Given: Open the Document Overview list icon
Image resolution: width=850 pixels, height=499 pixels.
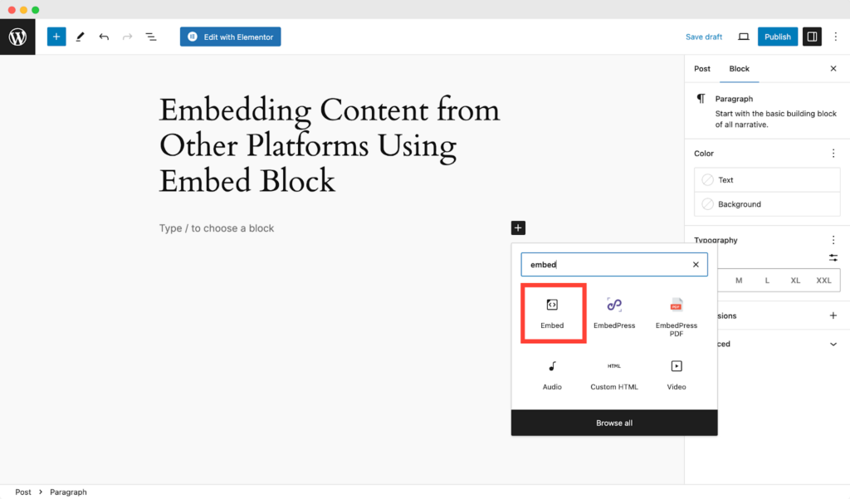Looking at the screenshot, I should [x=151, y=37].
